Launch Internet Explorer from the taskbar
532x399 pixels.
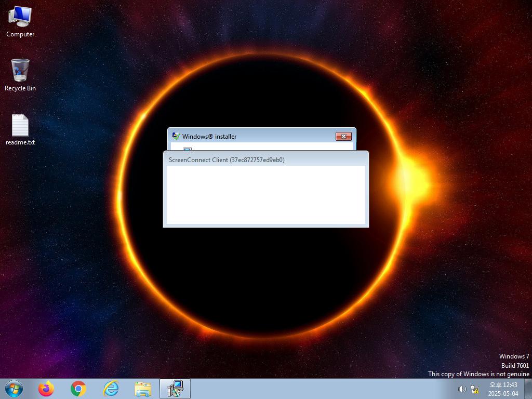click(x=111, y=389)
